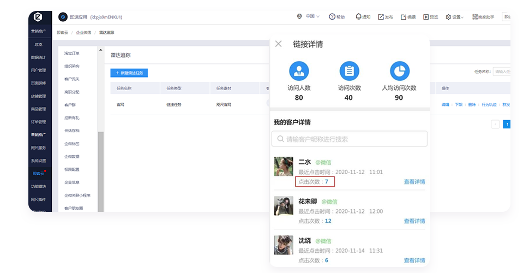Expand the 中国 region dropdown

click(312, 16)
